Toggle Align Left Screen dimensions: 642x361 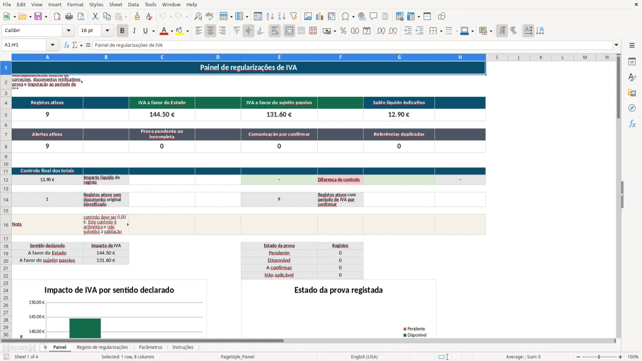click(198, 31)
